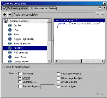Click the Toggle High Quality icon
This screenshot has height=98, width=107.
(x=10, y=39)
